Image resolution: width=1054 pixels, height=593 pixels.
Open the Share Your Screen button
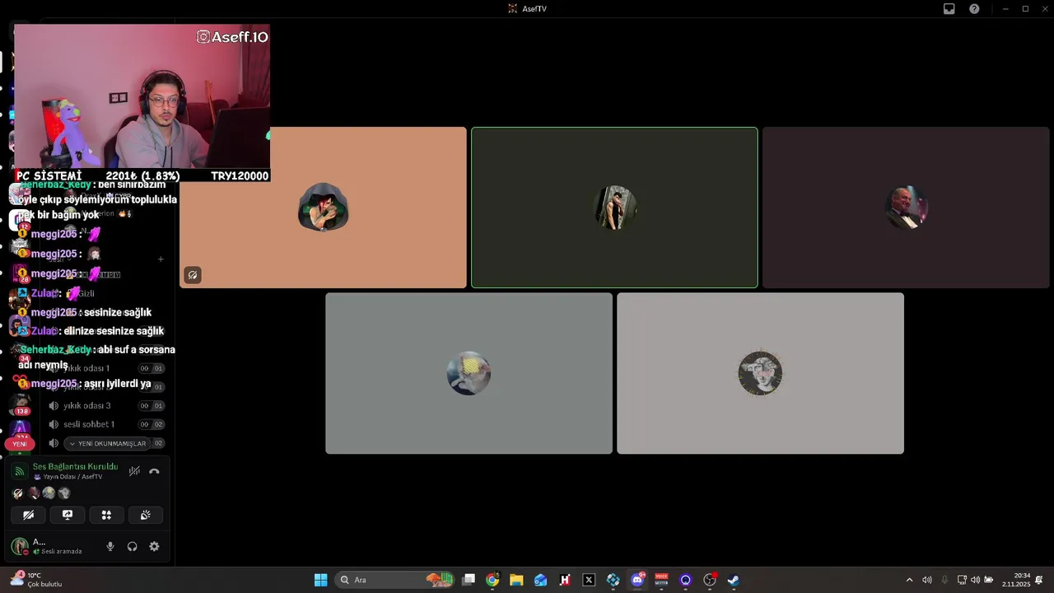click(x=68, y=515)
